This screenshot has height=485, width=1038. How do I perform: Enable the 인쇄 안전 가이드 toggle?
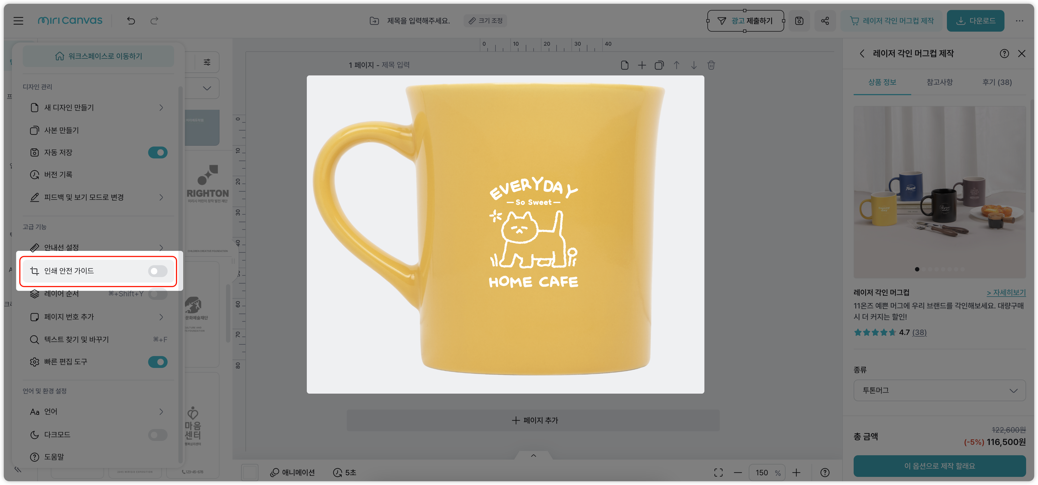point(157,271)
